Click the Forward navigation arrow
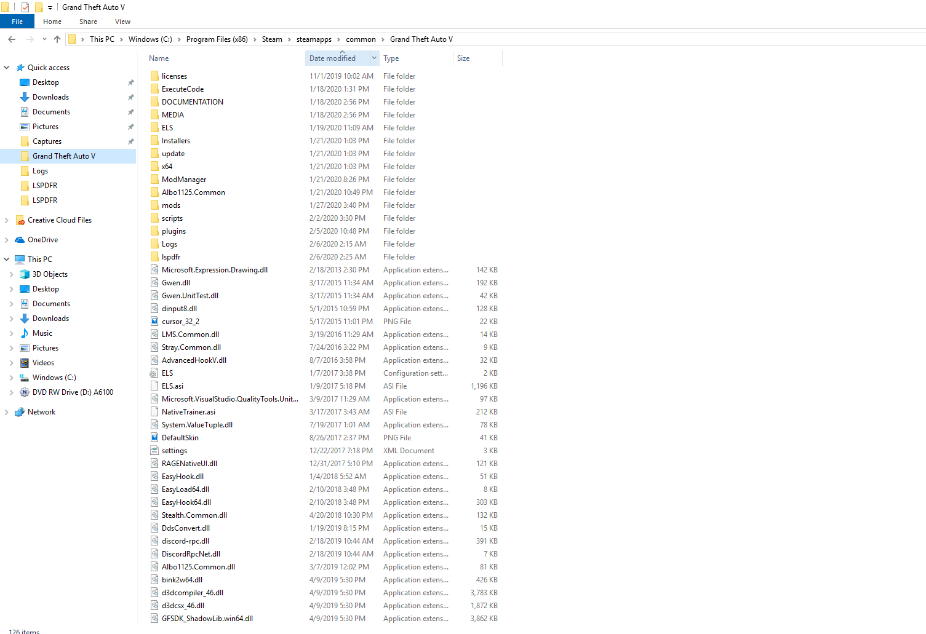Viewport: 926px width, 634px height. (30, 39)
